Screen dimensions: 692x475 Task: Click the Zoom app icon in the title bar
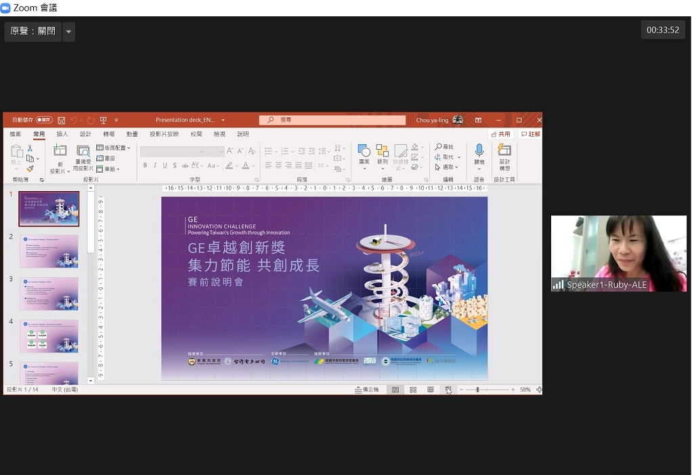pos(5,8)
